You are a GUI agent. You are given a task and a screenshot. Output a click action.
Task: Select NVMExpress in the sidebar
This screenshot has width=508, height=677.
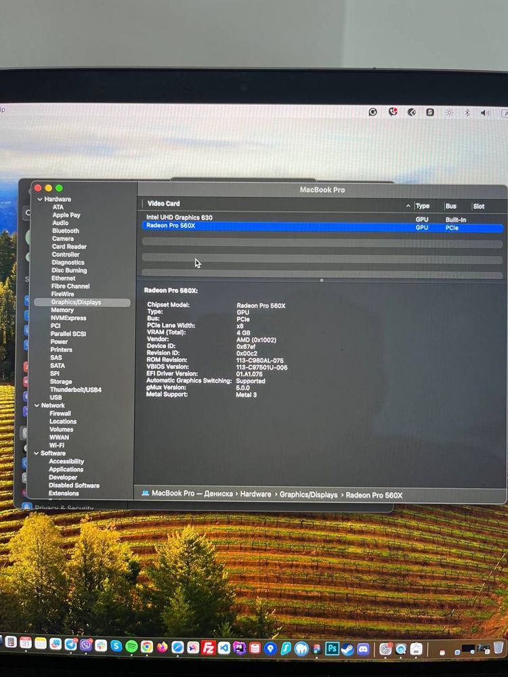pyautogui.click(x=68, y=318)
